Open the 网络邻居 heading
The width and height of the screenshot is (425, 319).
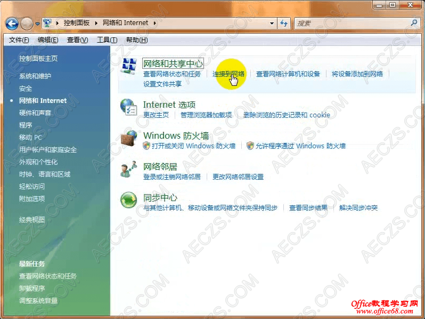[x=160, y=166]
